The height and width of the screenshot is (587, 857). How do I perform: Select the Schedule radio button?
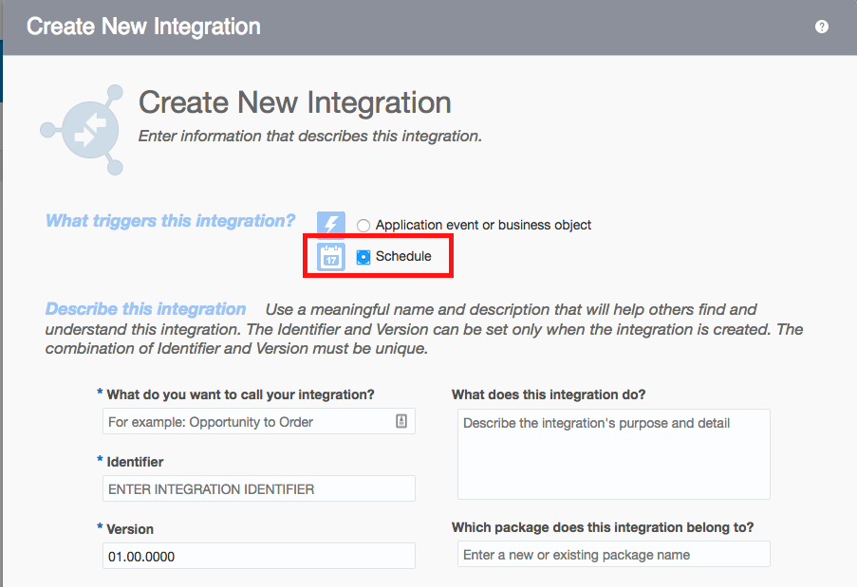(x=363, y=257)
